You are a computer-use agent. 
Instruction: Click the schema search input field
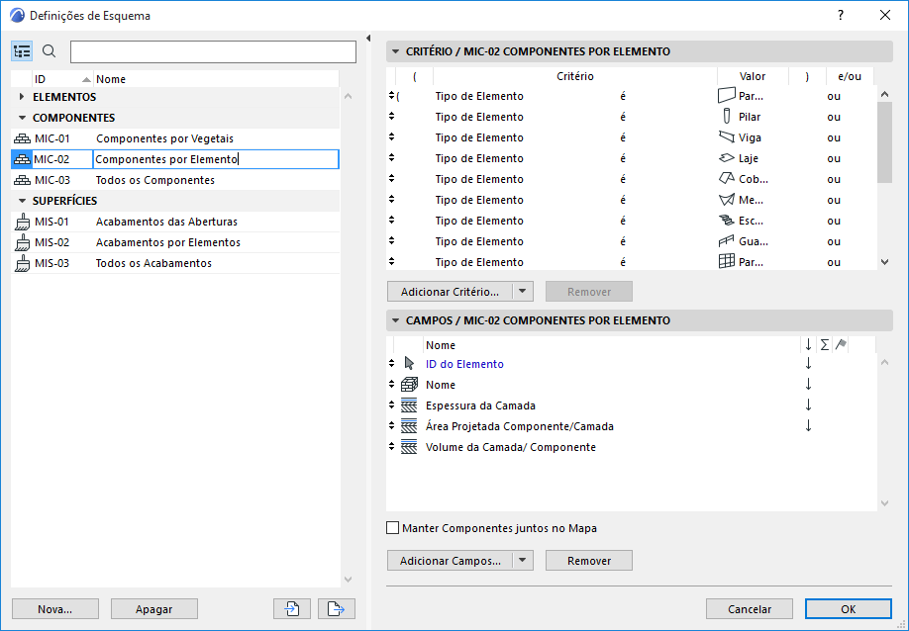pos(213,51)
